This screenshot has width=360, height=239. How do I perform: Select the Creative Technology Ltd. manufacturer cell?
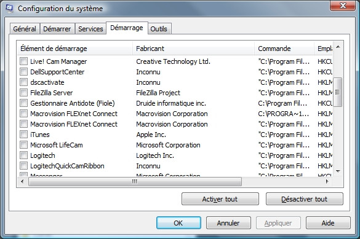point(173,61)
